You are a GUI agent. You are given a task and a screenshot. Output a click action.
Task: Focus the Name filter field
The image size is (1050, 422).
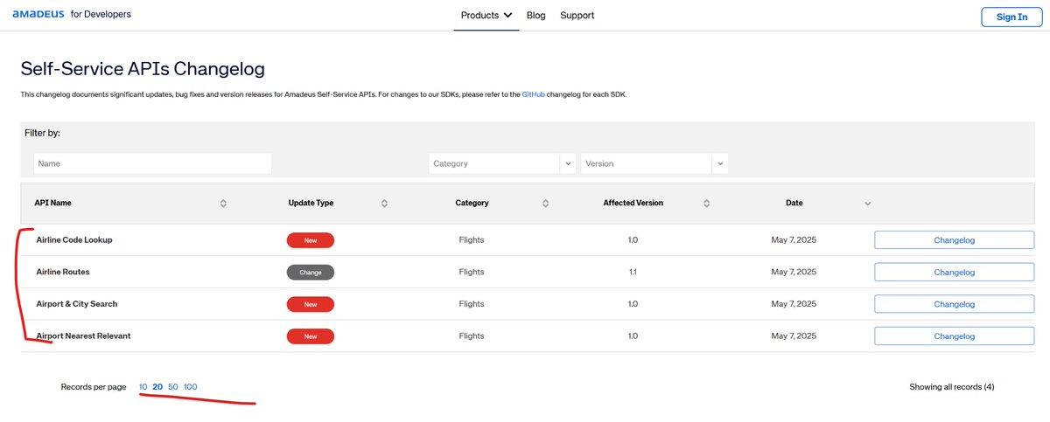click(x=152, y=163)
